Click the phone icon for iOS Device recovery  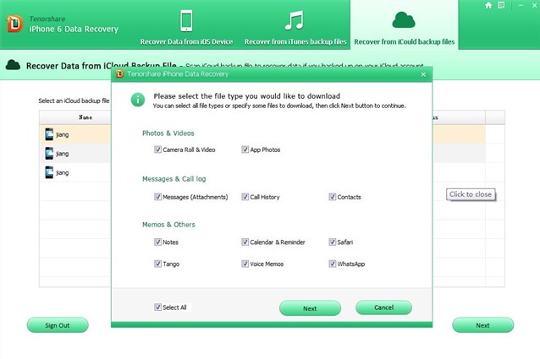[x=186, y=20]
